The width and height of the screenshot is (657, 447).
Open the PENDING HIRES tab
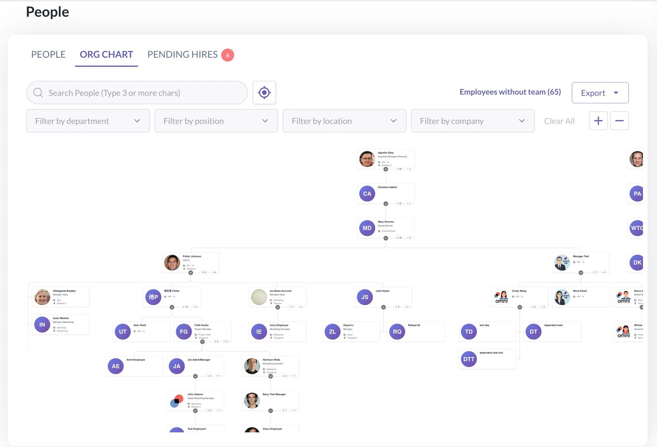183,55
